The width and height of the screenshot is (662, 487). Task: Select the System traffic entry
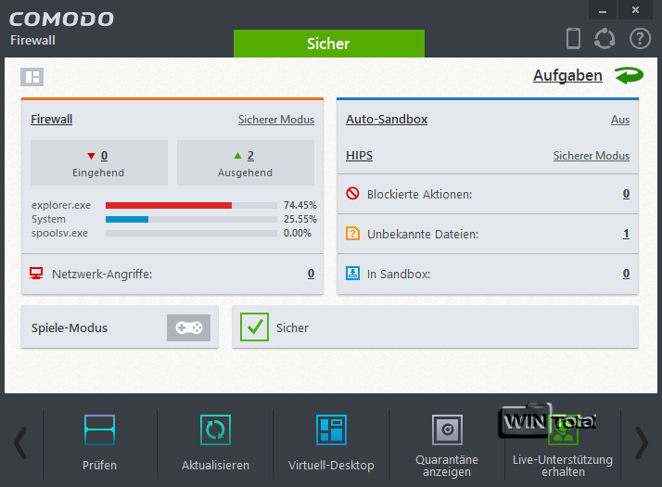pos(48,219)
